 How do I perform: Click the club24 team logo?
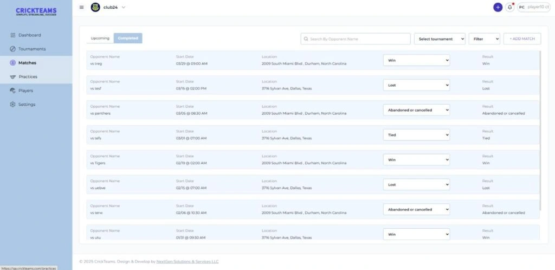[95, 7]
